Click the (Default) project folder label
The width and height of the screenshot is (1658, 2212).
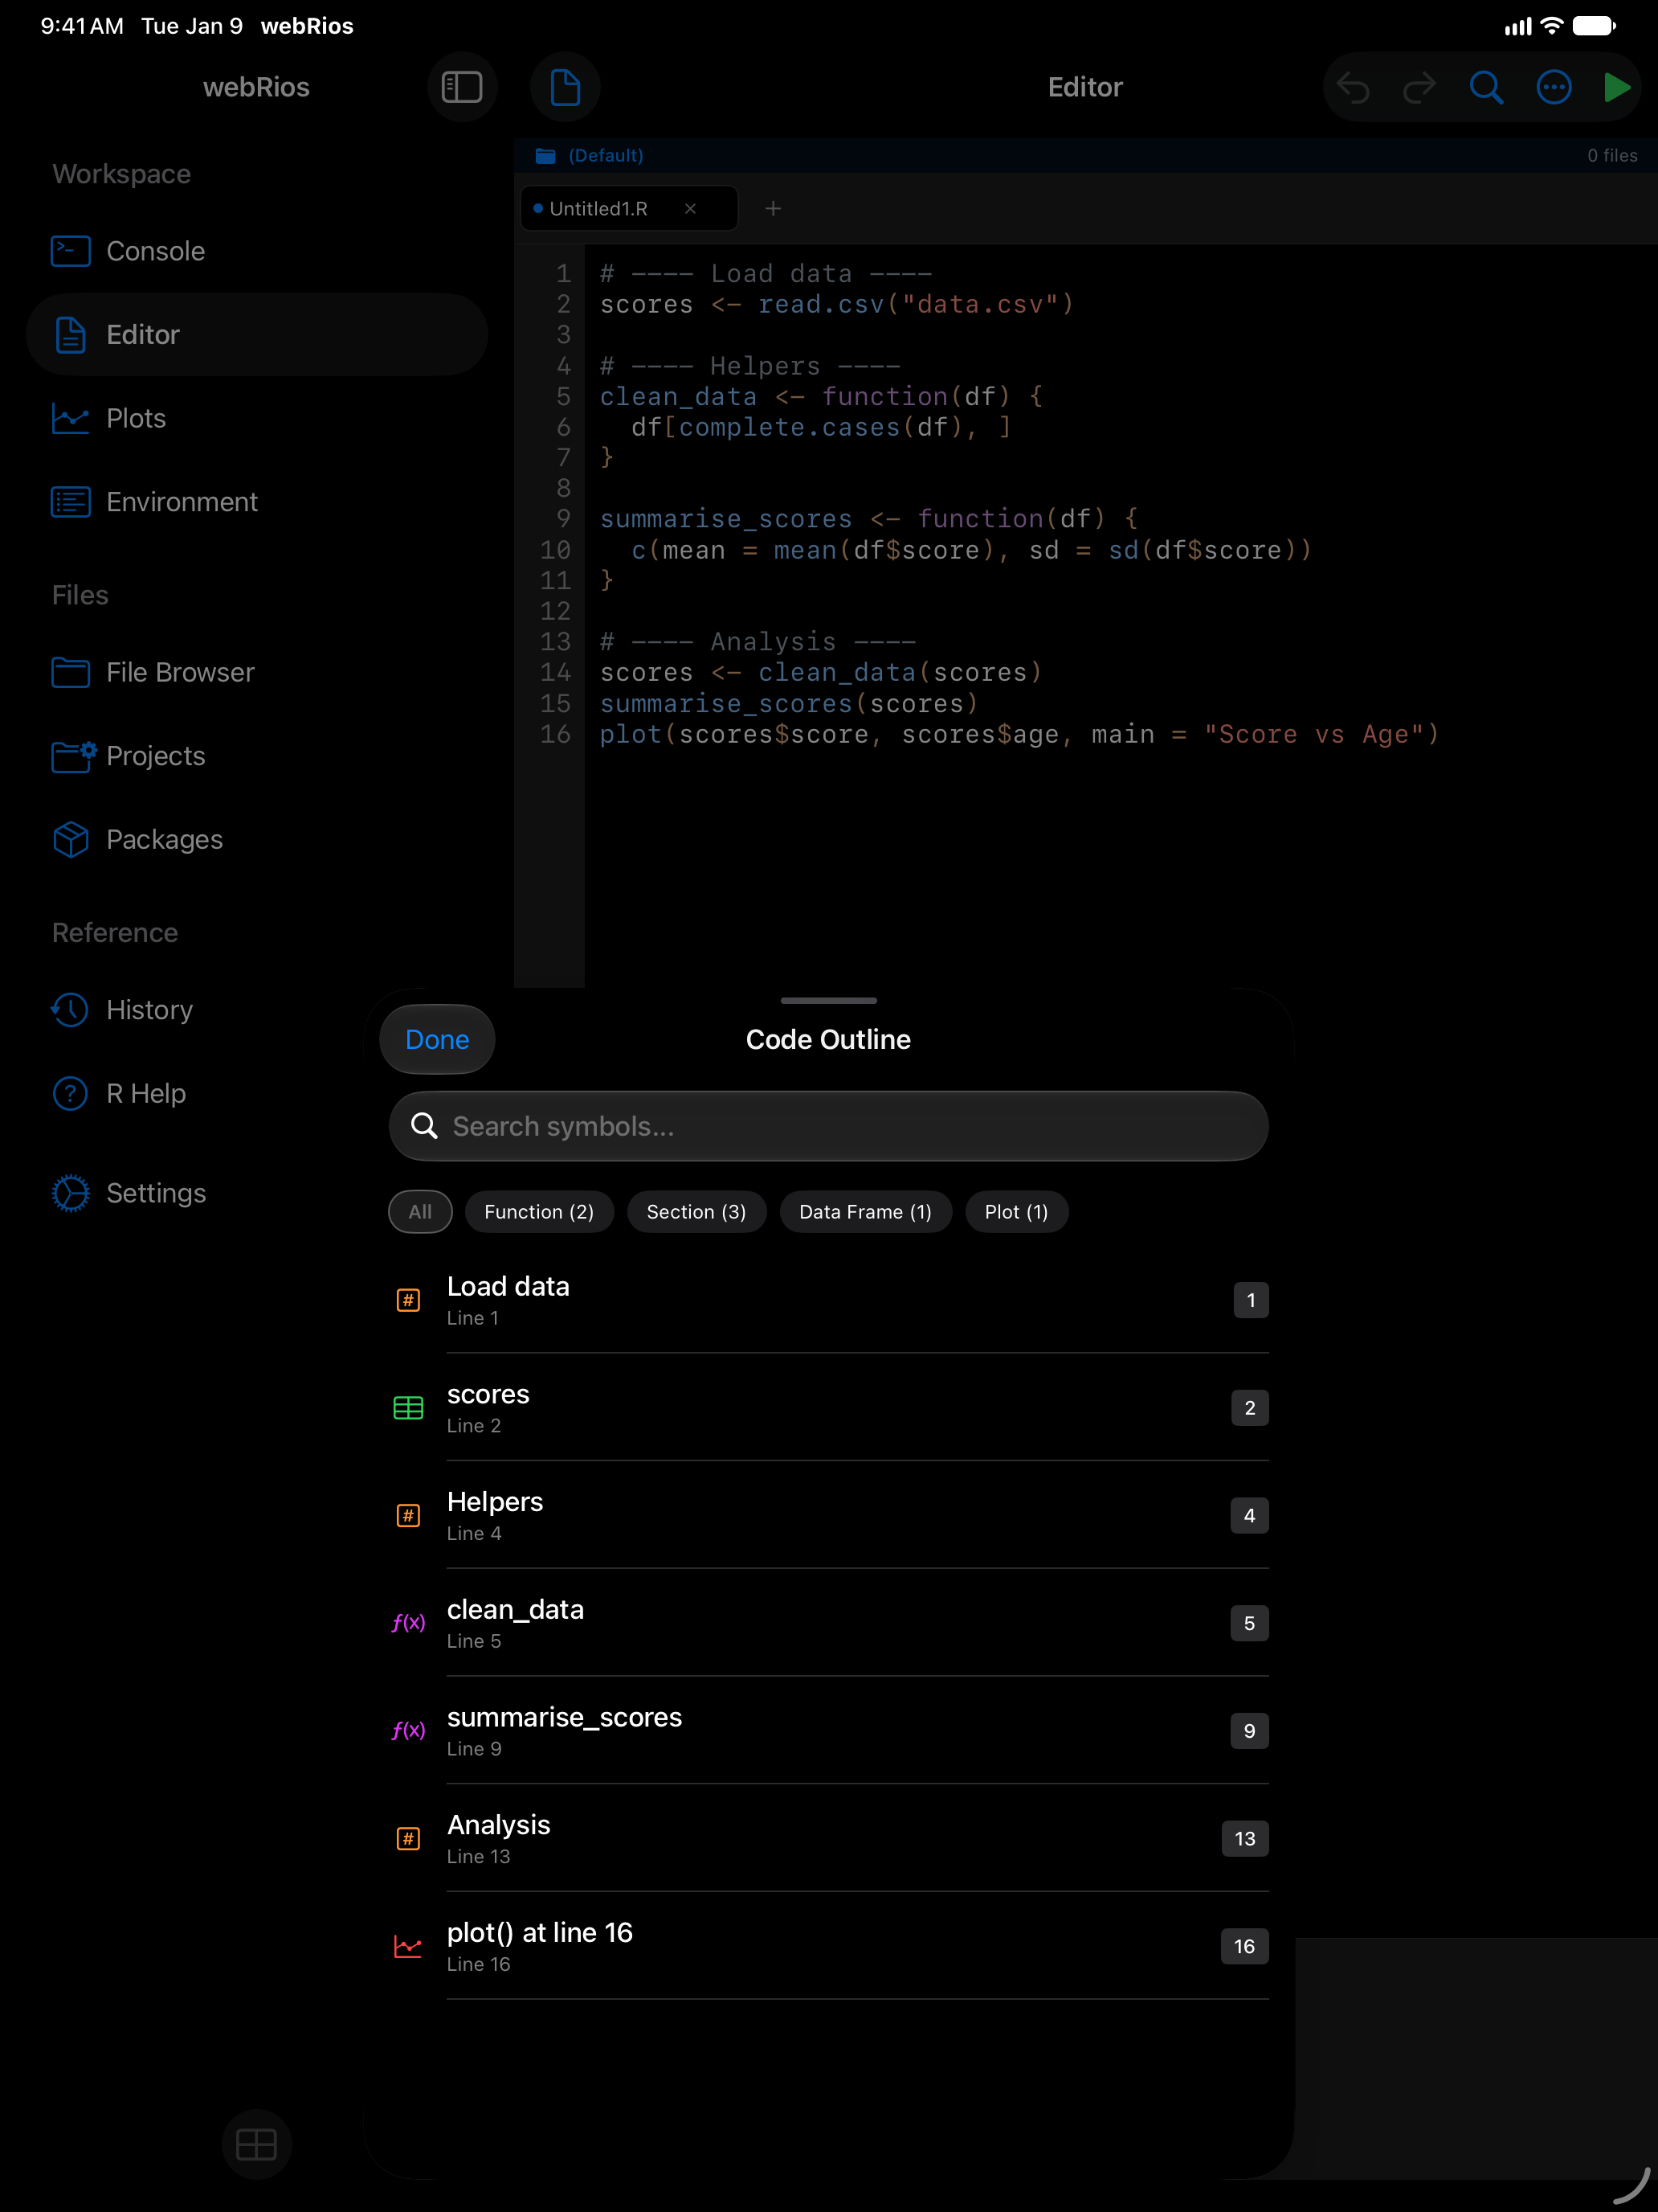pos(606,155)
